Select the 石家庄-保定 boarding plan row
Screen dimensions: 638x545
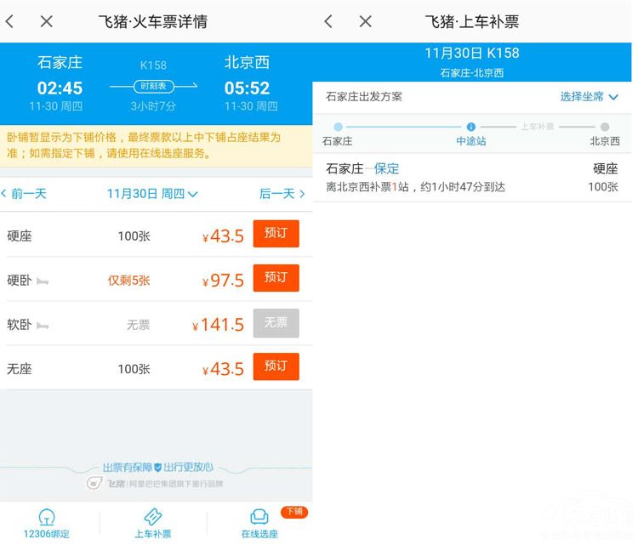tap(472, 177)
